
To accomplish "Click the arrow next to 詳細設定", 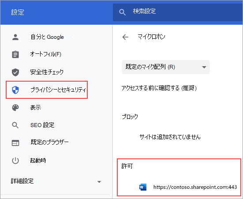I will click(x=99, y=182).
